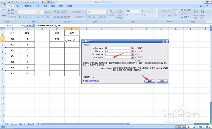The image size is (212, 129).
Task: Click the Increase Font Size icon
Action: 46,12
